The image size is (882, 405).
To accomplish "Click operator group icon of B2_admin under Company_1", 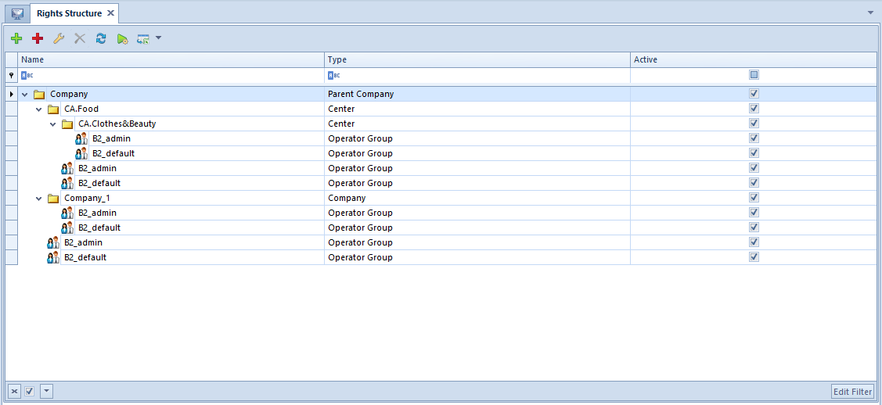I will coord(67,213).
